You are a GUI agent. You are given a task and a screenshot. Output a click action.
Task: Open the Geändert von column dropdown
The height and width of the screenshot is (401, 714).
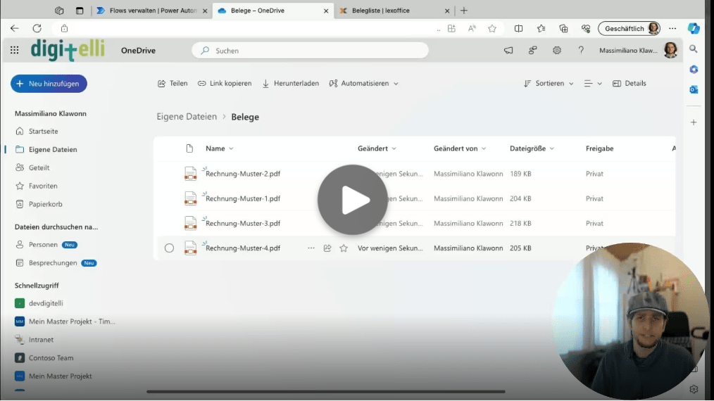[x=460, y=148]
